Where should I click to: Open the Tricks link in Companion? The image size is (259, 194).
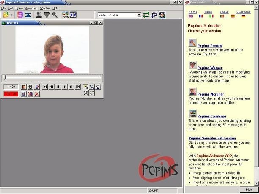(x=208, y=12)
